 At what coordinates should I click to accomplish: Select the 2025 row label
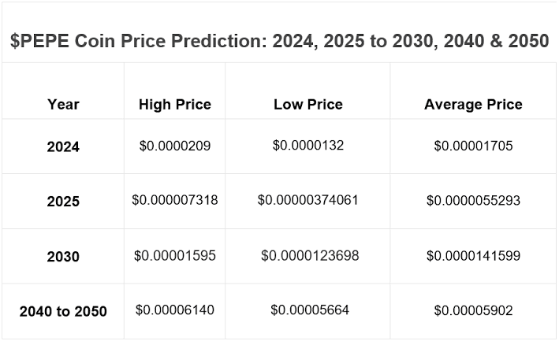pyautogui.click(x=63, y=202)
